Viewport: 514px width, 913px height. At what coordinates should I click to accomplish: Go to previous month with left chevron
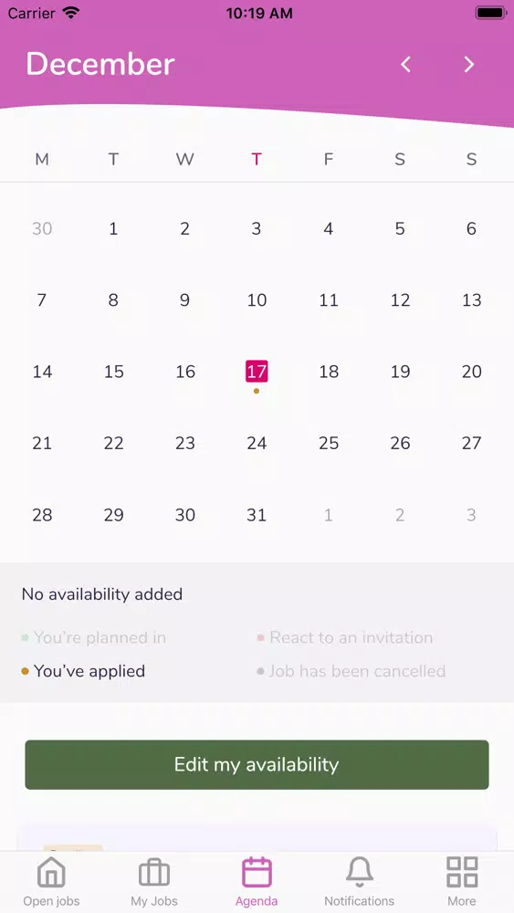[405, 64]
